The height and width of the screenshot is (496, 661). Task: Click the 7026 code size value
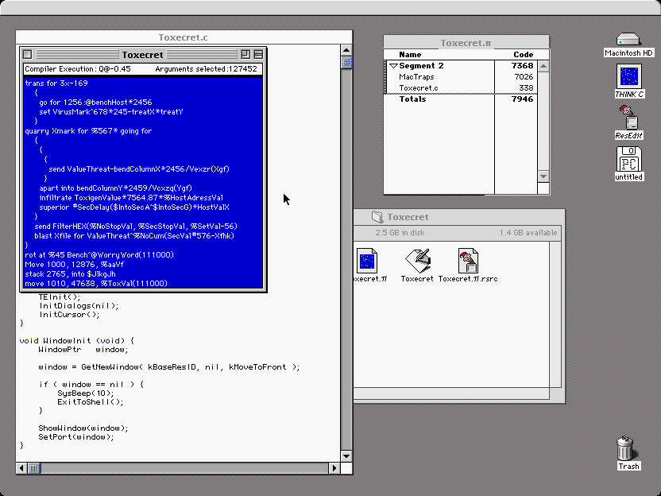point(524,77)
